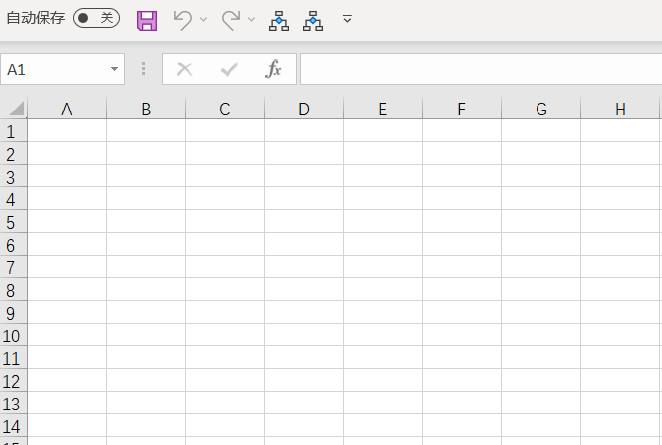Click cell D7 in the worksheet
The image size is (662, 445).
click(304, 266)
